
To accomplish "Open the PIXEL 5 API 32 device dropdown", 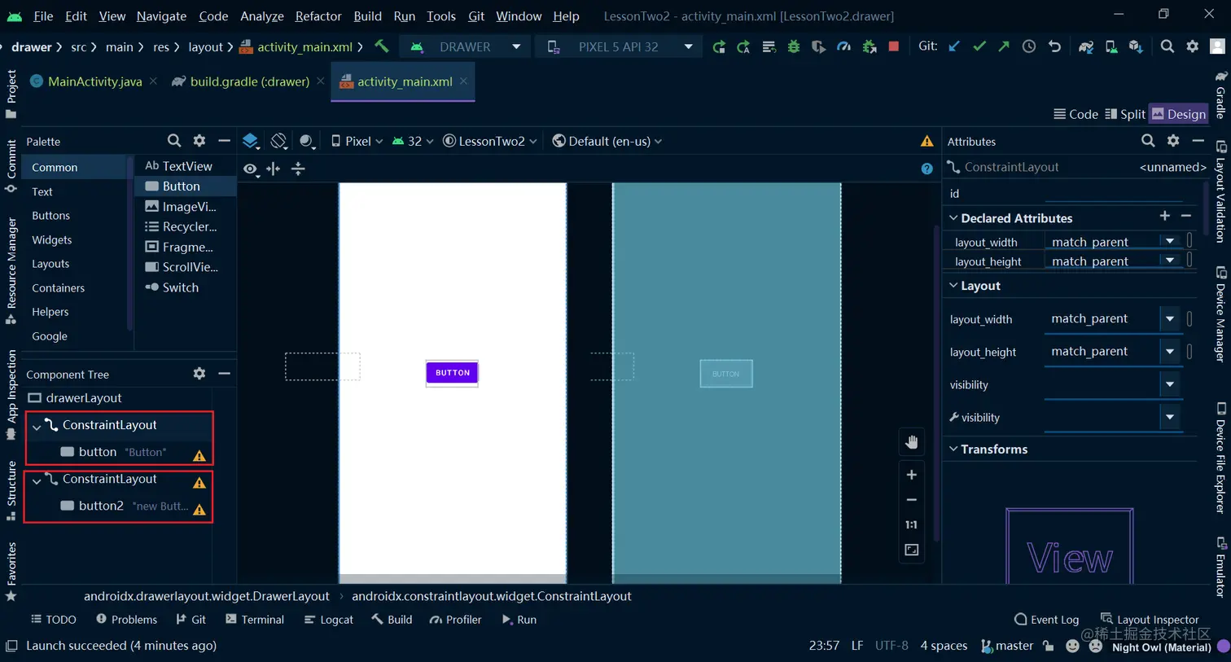I will tap(620, 46).
